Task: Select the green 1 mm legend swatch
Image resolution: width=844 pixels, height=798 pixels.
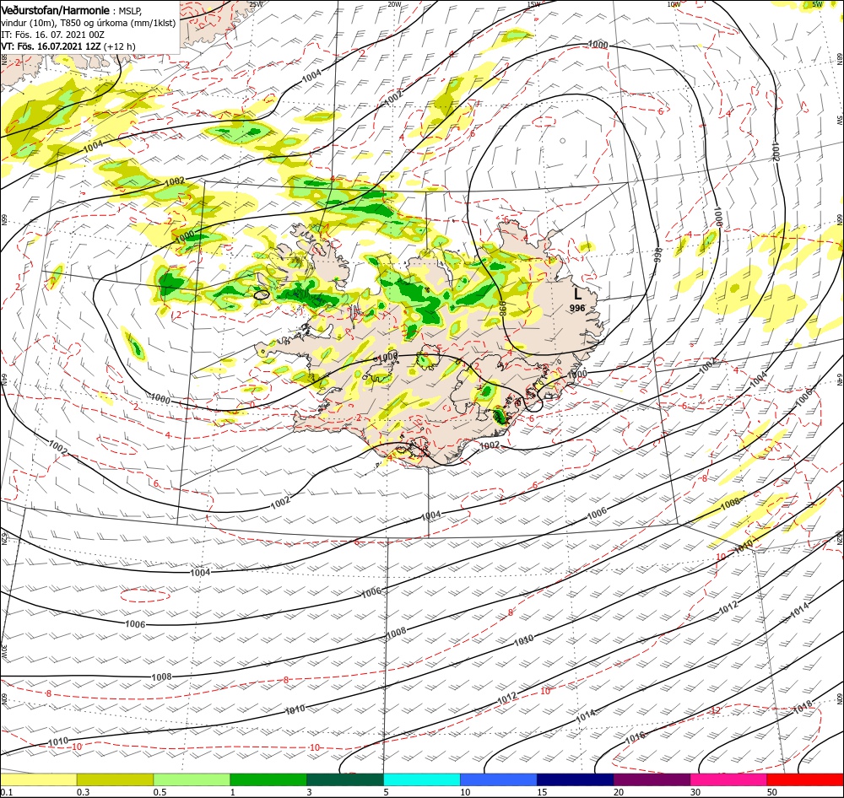Action: point(268,779)
